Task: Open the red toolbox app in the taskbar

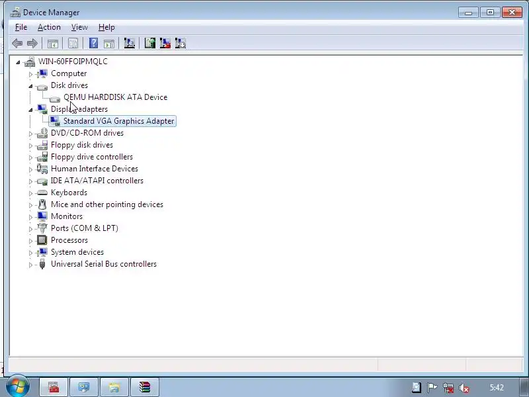Action: [x=54, y=387]
